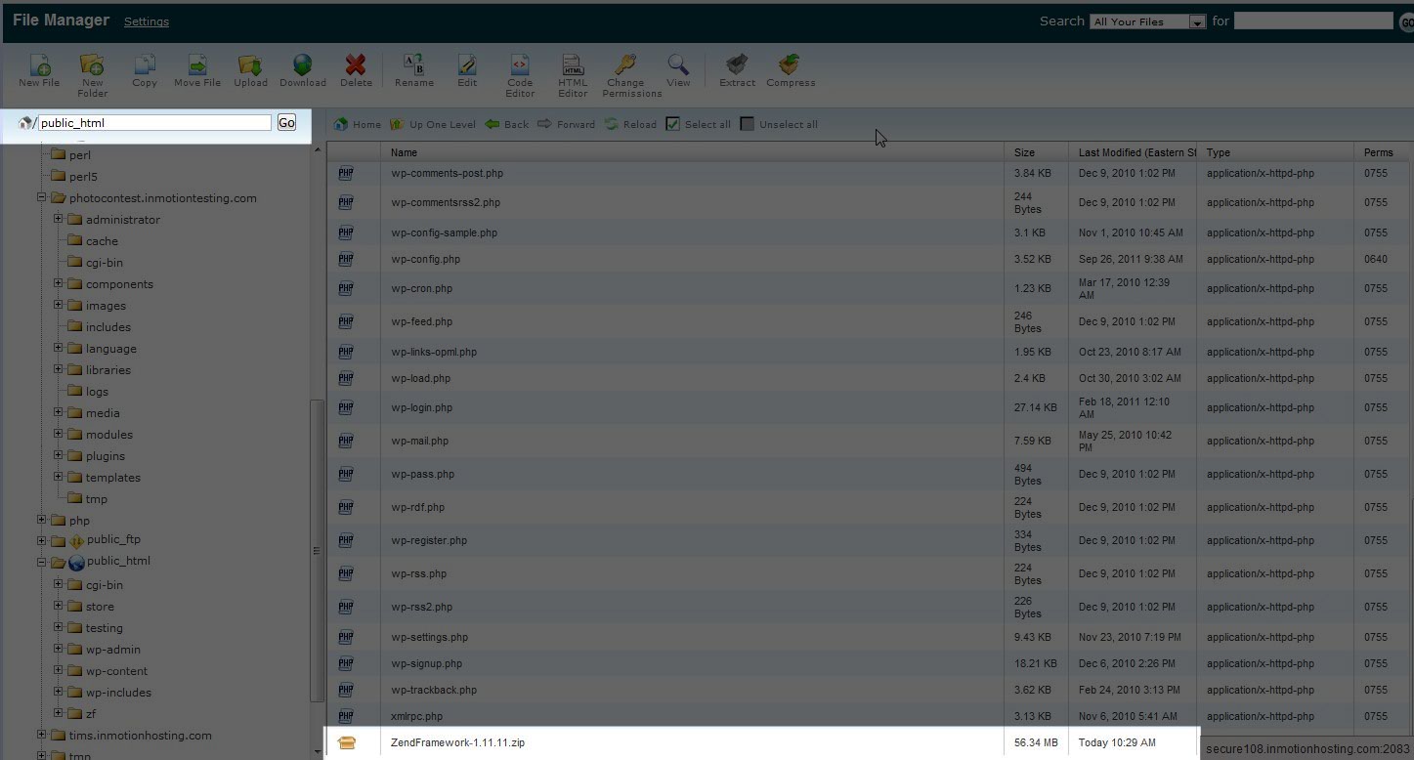Choose the Move File tool
The image size is (1414, 760).
tap(197, 70)
